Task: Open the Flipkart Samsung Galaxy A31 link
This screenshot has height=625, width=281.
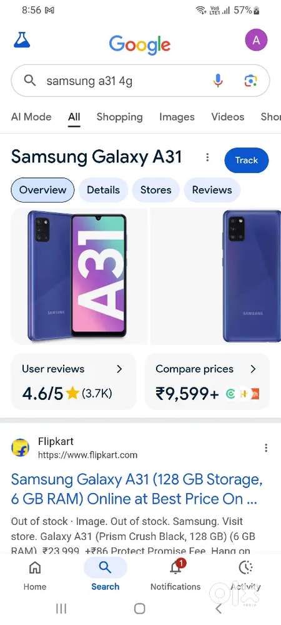Action: tap(137, 489)
